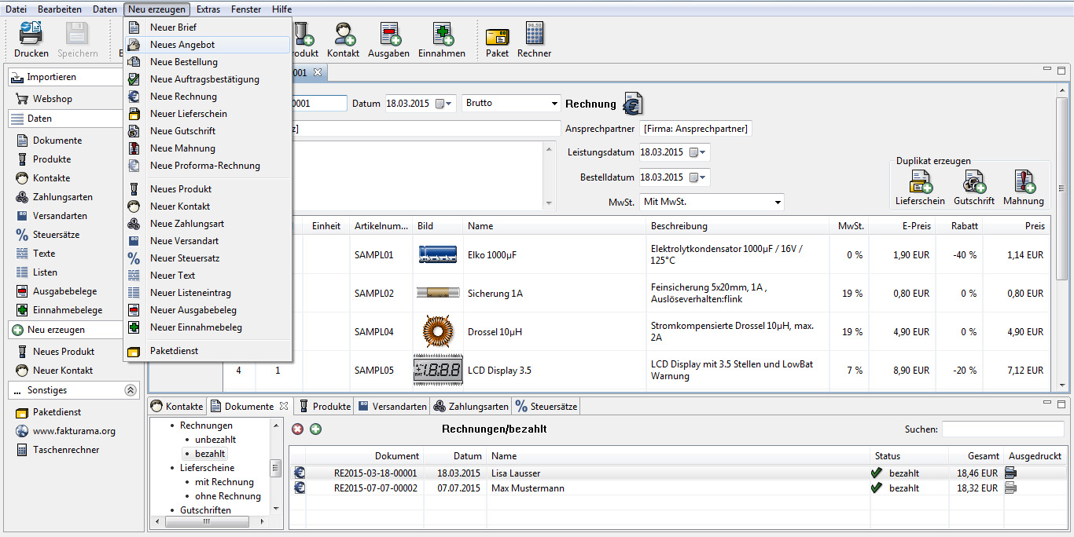Click the Suchen search field

(x=1002, y=429)
